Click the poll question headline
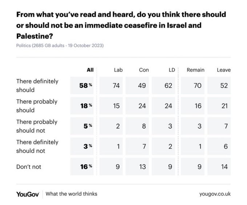This screenshot has height=205, width=247. click(121, 25)
